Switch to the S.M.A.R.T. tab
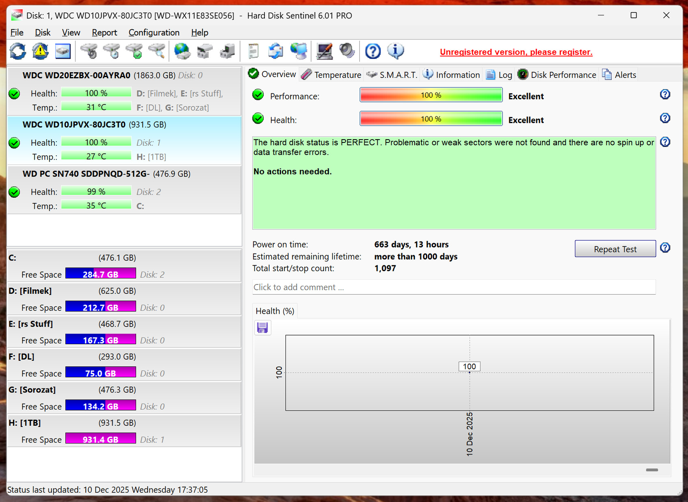Image resolution: width=688 pixels, height=502 pixels. click(x=392, y=75)
